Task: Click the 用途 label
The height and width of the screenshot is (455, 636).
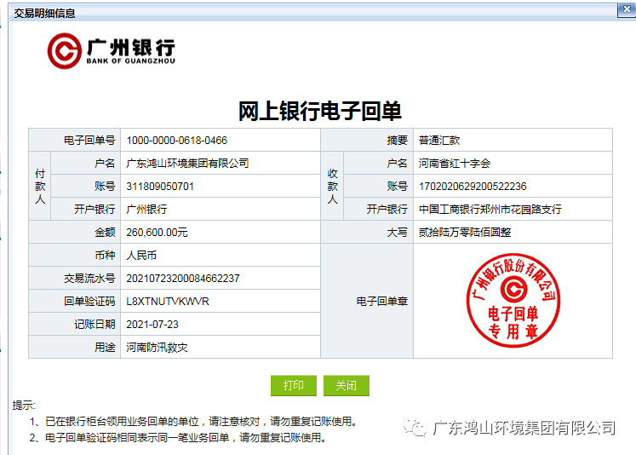Action: point(105,348)
